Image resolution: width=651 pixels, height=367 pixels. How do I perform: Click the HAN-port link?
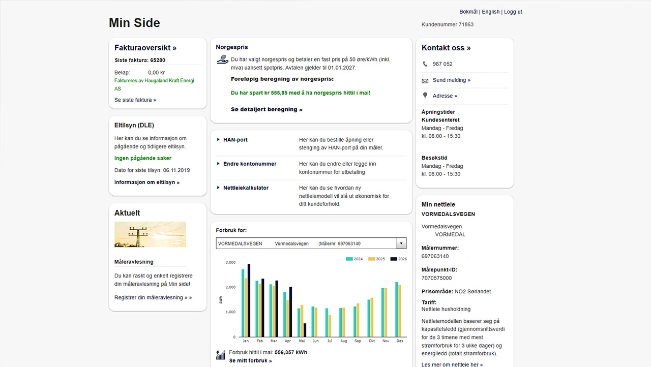pyautogui.click(x=235, y=140)
